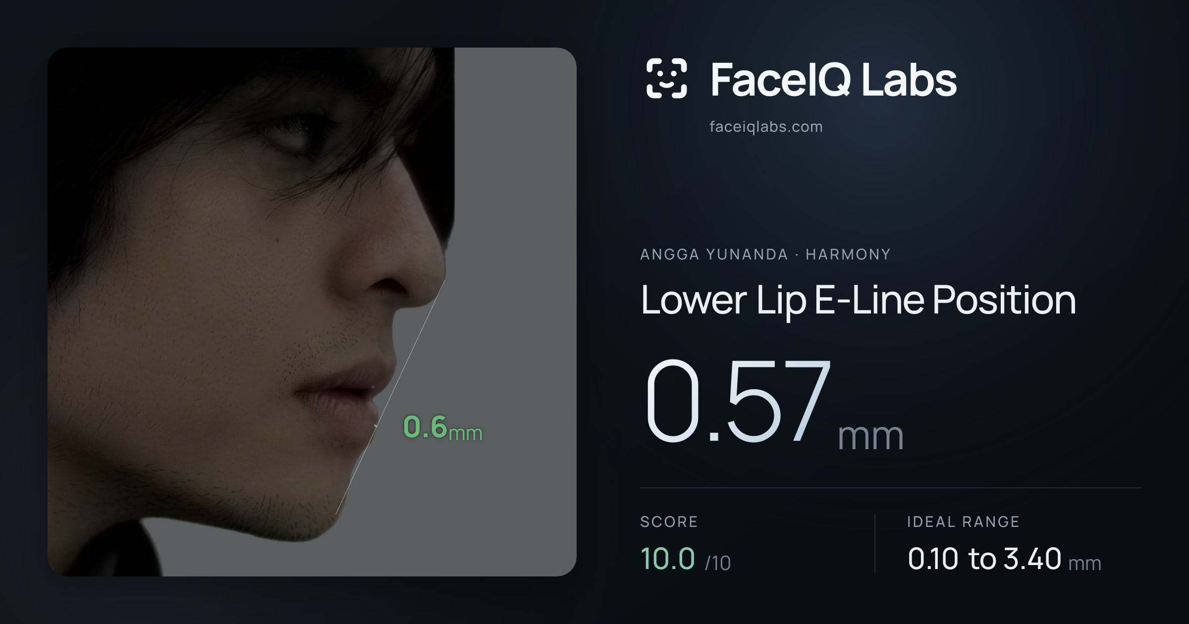1189x624 pixels.
Task: Click the FaceIQ Labs face-scan logo icon
Action: [667, 78]
